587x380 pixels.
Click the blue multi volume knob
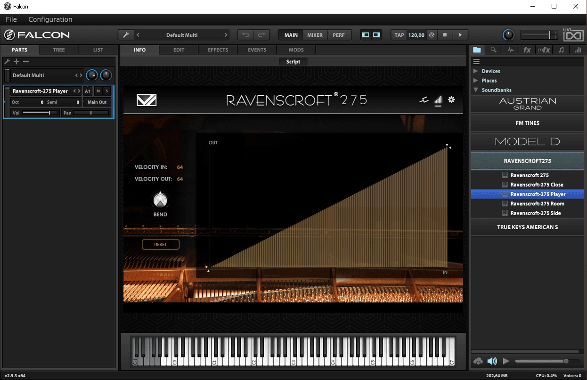point(92,75)
